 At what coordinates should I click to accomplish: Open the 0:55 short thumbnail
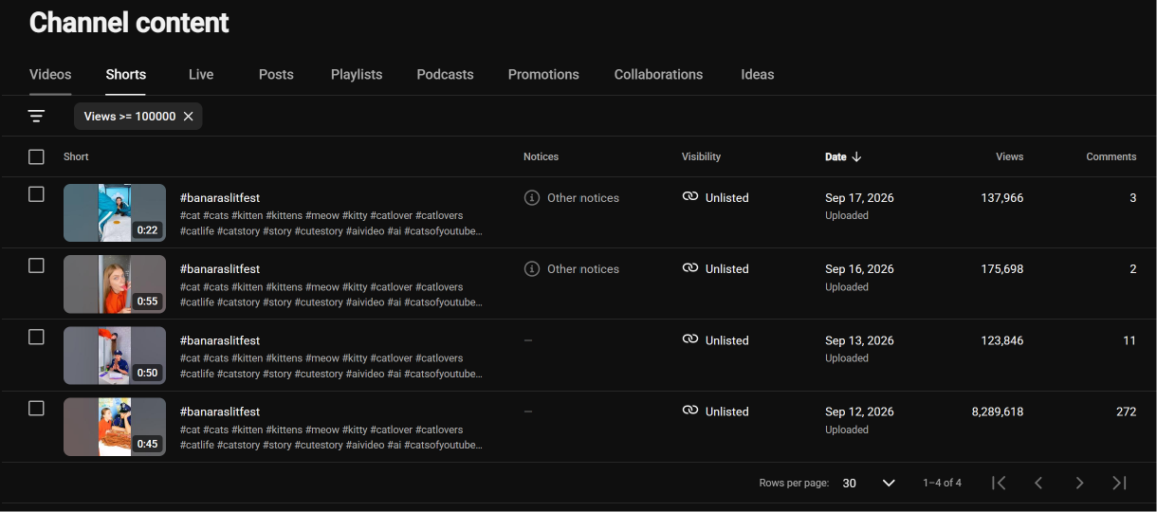pos(115,283)
